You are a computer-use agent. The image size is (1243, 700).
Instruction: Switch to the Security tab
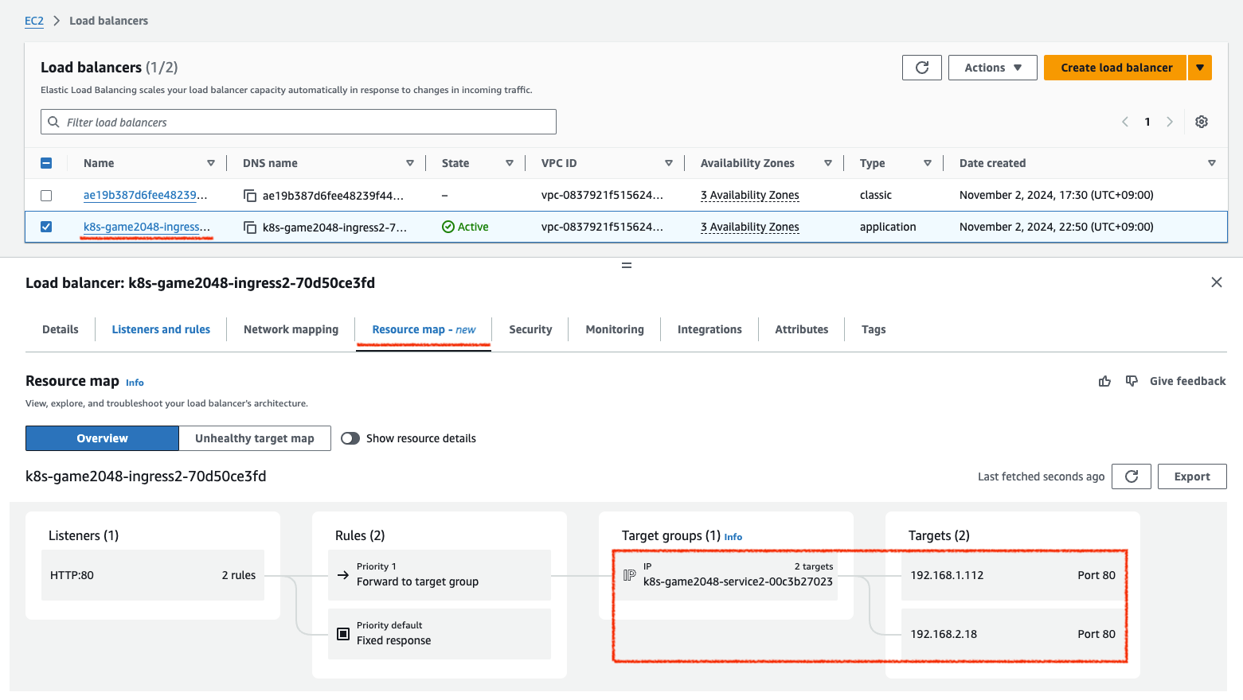530,329
